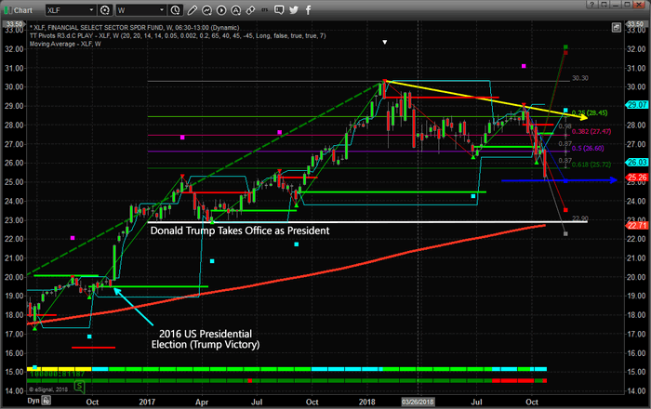This screenshot has height=409, width=651.
Task: Click the 0.5 (26.60) Fibonacci label
Action: (588, 148)
